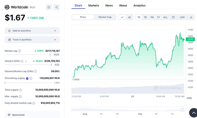Click the range handle on timeline navigator
Image resolution: width=197 pixels, height=118 pixels.
click(x=183, y=109)
